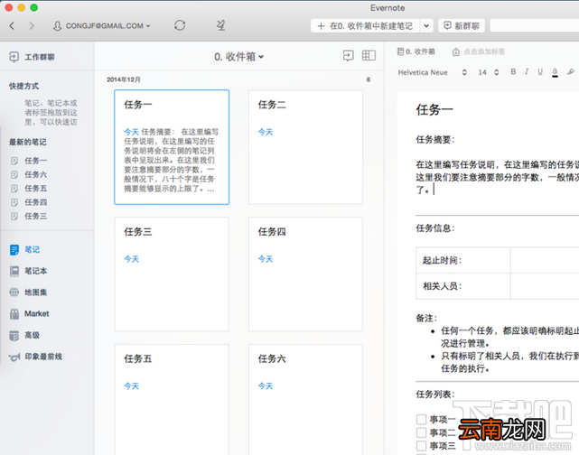This screenshot has width=579, height=455.
Task: Change note list view layout icon
Action: 369,55
